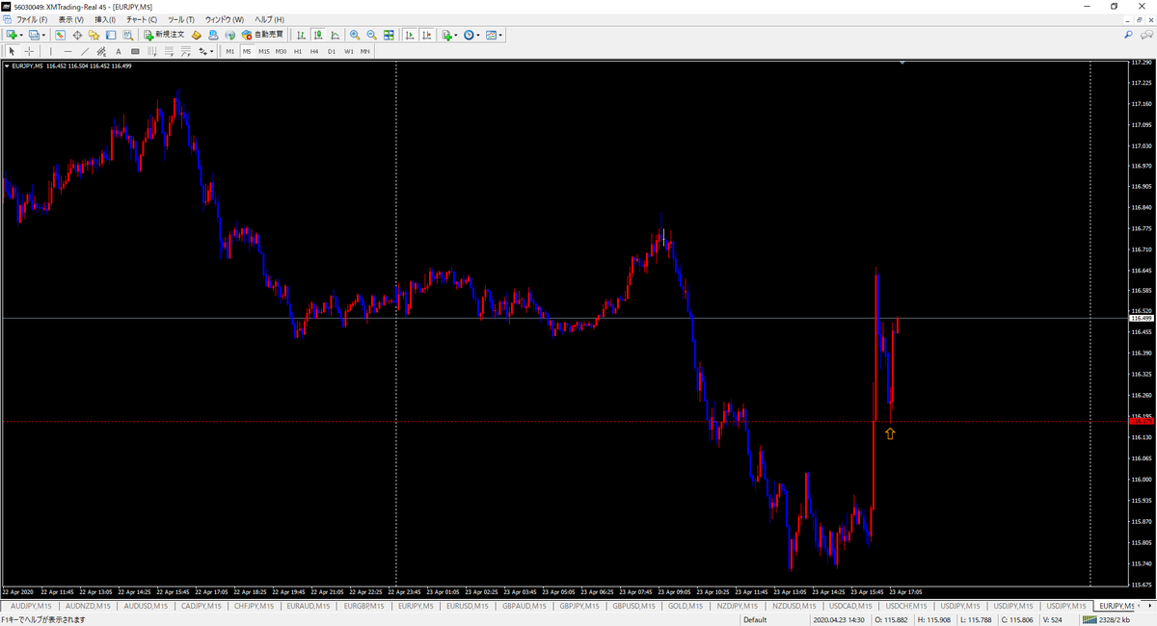Pick the diagonal trendline drawing tool
This screenshot has height=626, width=1157.
(x=85, y=51)
